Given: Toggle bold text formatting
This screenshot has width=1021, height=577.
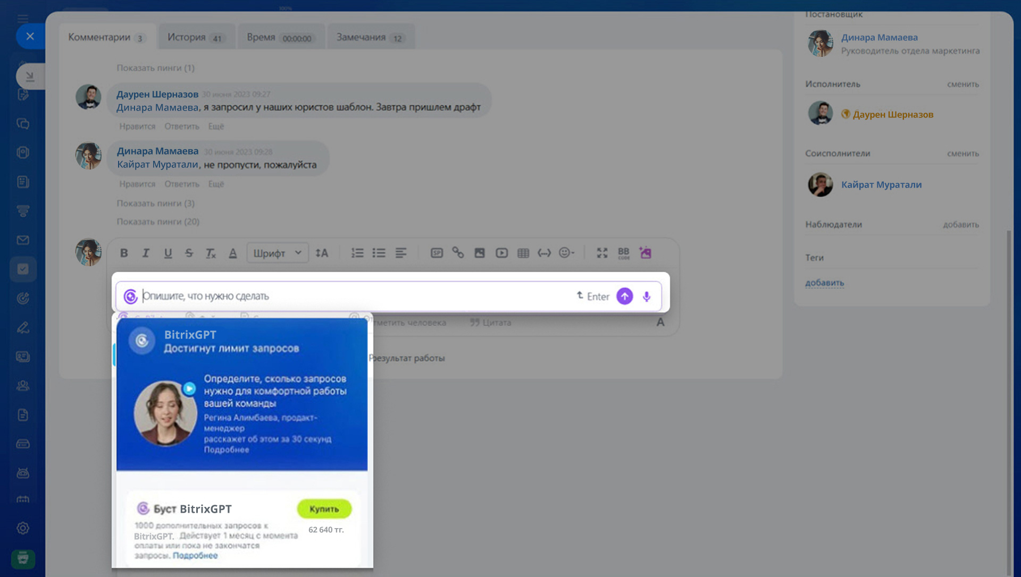Looking at the screenshot, I should 124,253.
